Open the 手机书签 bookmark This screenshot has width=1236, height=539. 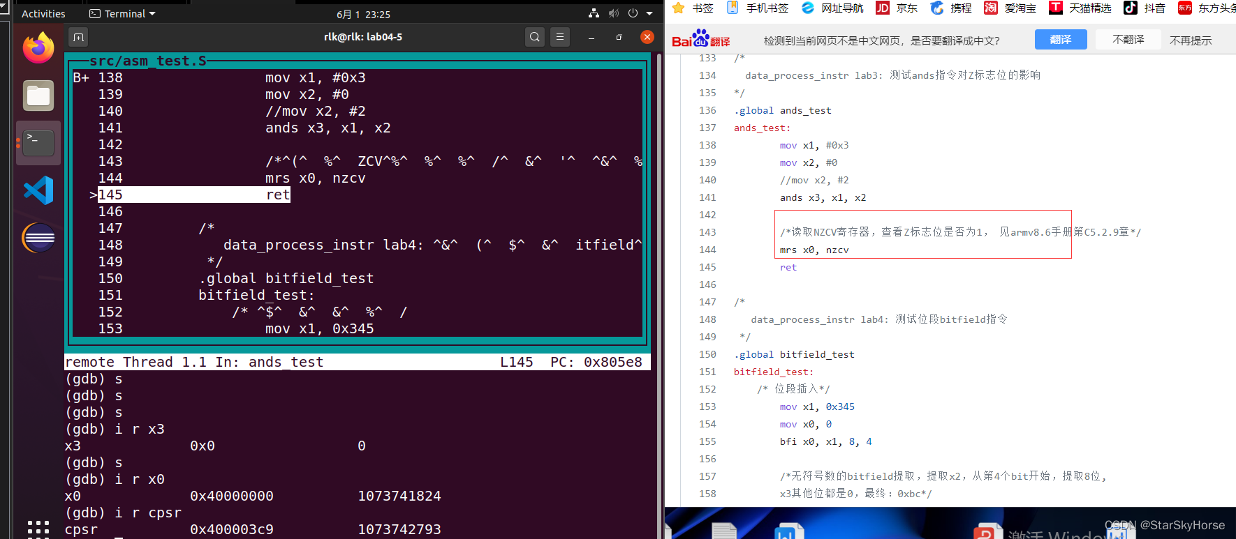tap(758, 8)
